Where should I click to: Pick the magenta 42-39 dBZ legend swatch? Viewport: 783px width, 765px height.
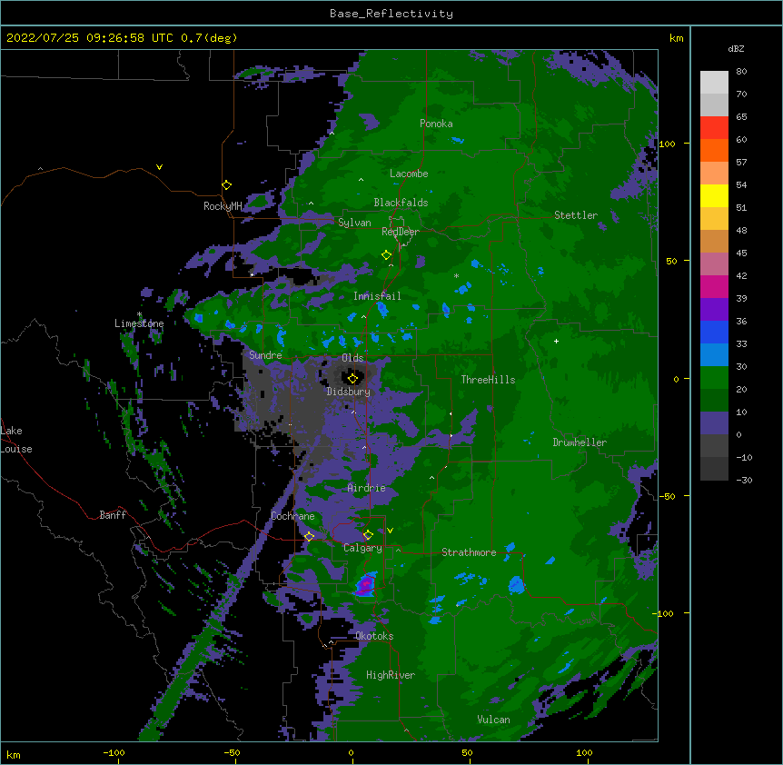pyautogui.click(x=714, y=286)
